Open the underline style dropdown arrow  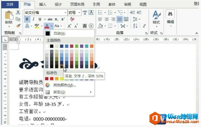tap(45, 19)
